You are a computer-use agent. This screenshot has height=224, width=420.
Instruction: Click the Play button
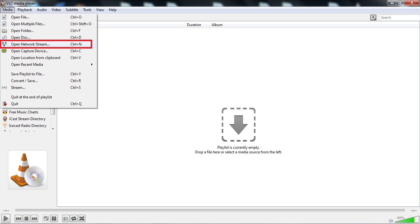6,218
